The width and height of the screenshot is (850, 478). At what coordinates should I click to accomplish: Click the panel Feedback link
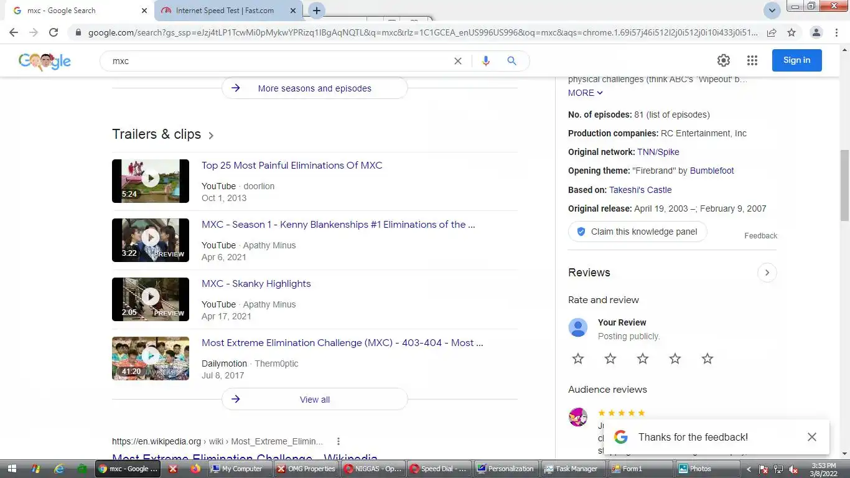tap(760, 236)
